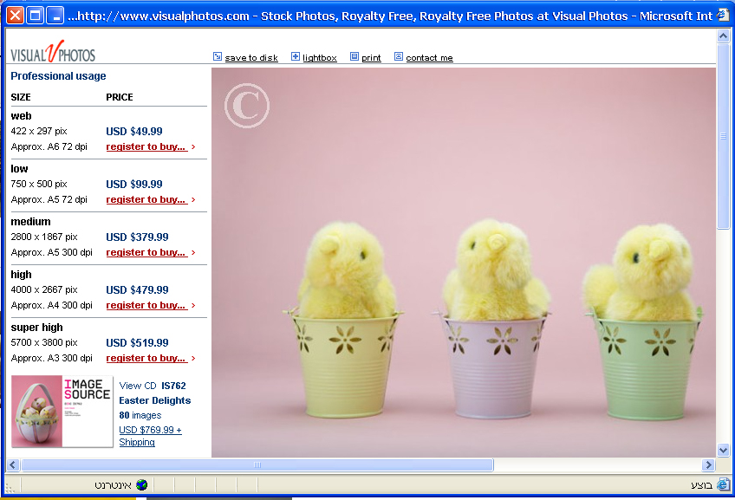Open the lightbox link
This screenshot has width=735, height=500.
(320, 58)
